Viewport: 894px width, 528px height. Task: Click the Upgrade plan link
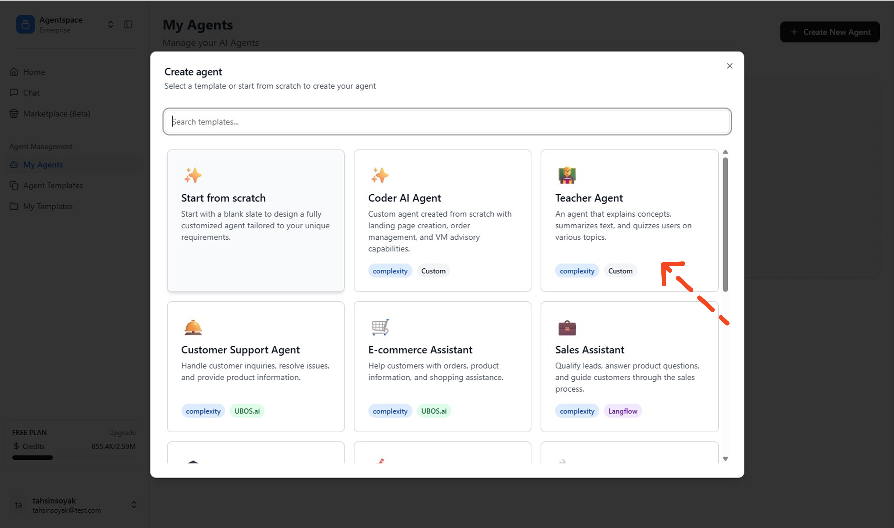click(122, 433)
